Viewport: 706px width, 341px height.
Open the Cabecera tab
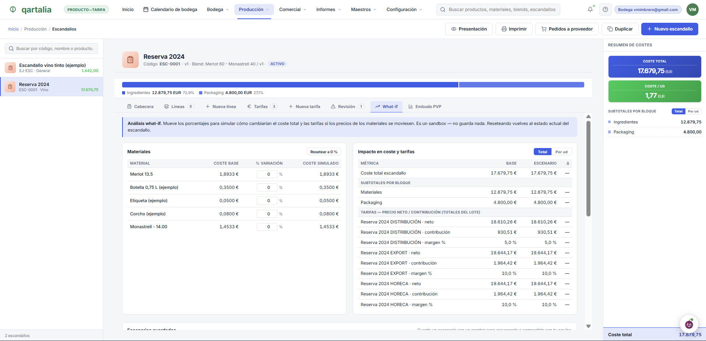click(x=140, y=107)
